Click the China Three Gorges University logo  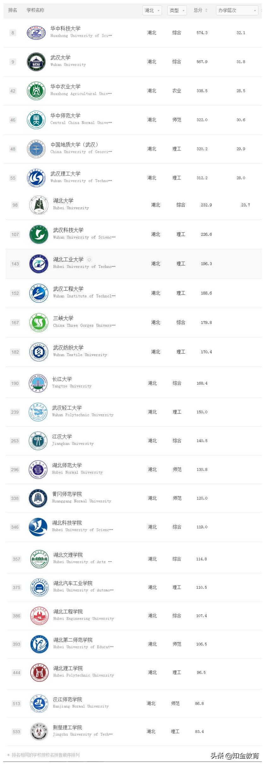click(x=39, y=323)
